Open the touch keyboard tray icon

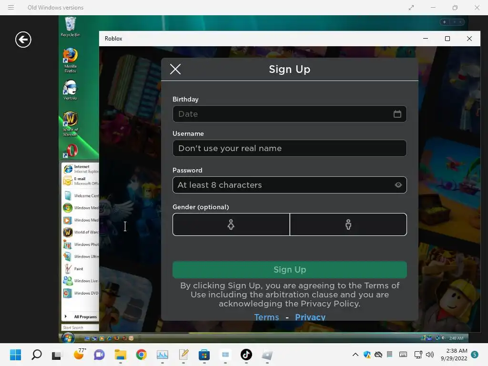[403, 354]
